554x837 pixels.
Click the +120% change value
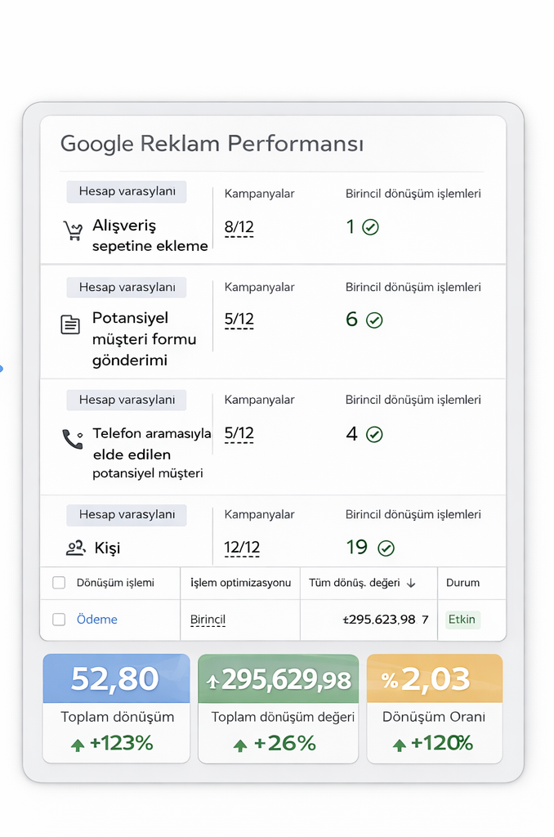(x=442, y=743)
